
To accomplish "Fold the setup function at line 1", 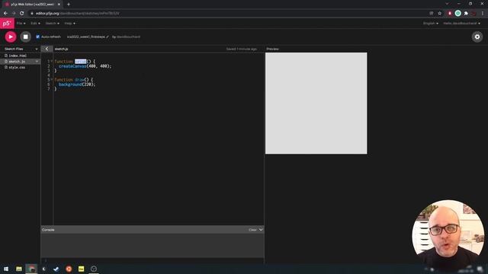I will [x=52, y=61].
